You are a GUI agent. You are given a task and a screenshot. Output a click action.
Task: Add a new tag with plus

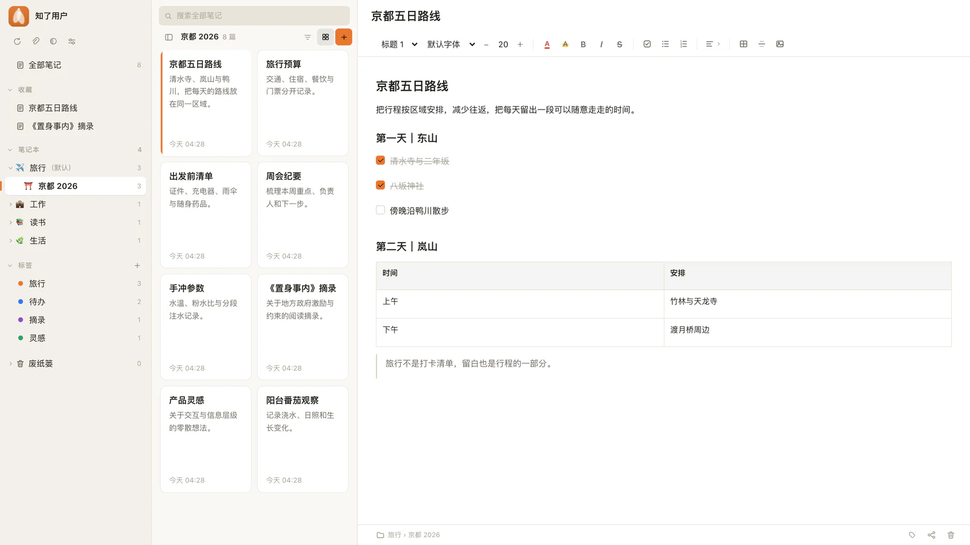point(137,265)
